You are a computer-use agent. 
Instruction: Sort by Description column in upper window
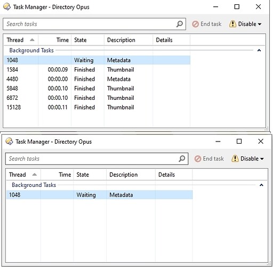(x=129, y=40)
